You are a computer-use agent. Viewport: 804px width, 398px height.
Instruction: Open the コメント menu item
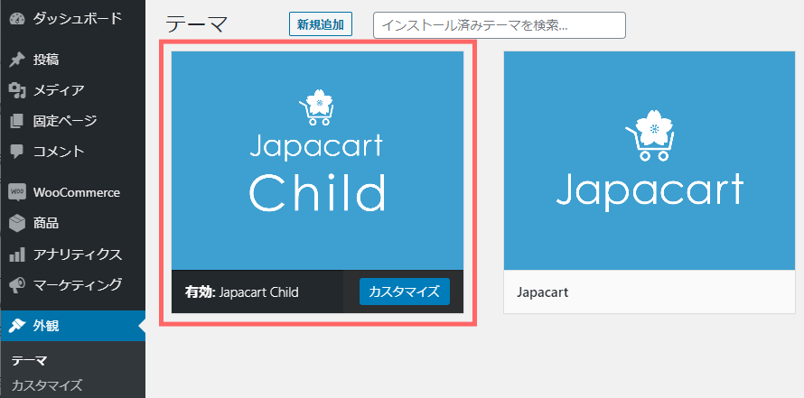click(73, 152)
